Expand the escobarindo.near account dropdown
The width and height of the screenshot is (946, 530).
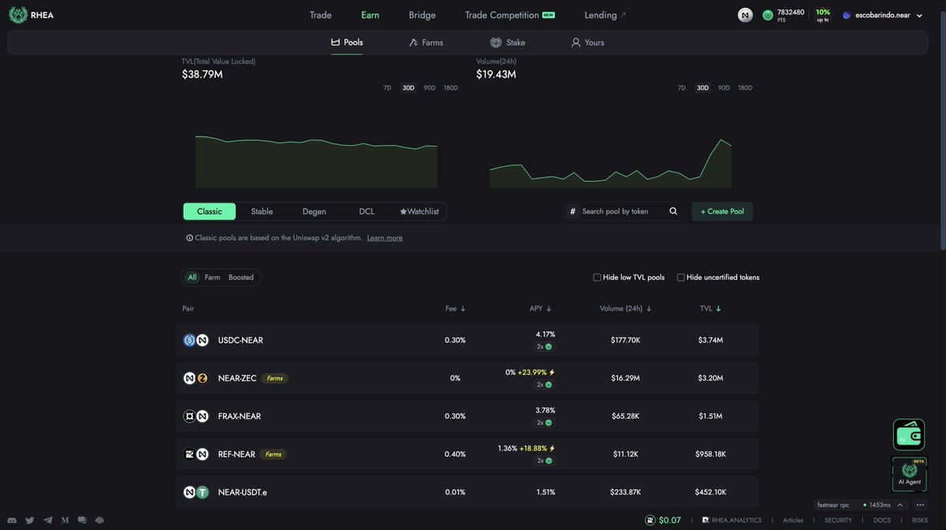tap(919, 16)
